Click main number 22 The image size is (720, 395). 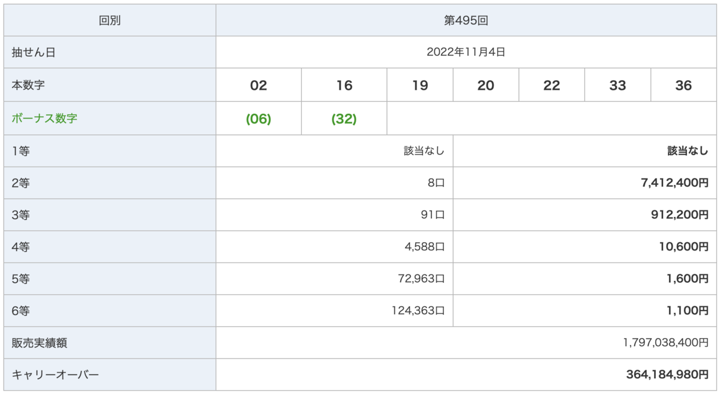[551, 85]
